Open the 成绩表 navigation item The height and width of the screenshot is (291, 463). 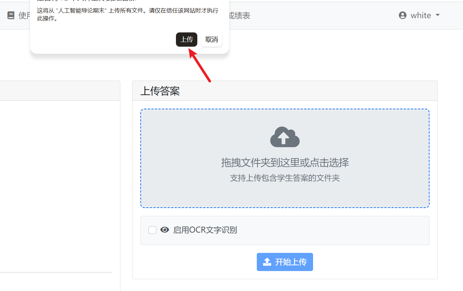tap(239, 15)
